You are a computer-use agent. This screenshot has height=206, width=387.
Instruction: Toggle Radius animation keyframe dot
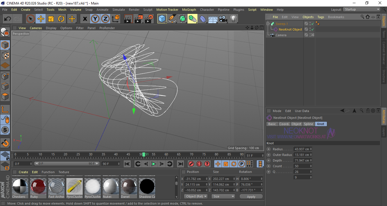(269, 149)
